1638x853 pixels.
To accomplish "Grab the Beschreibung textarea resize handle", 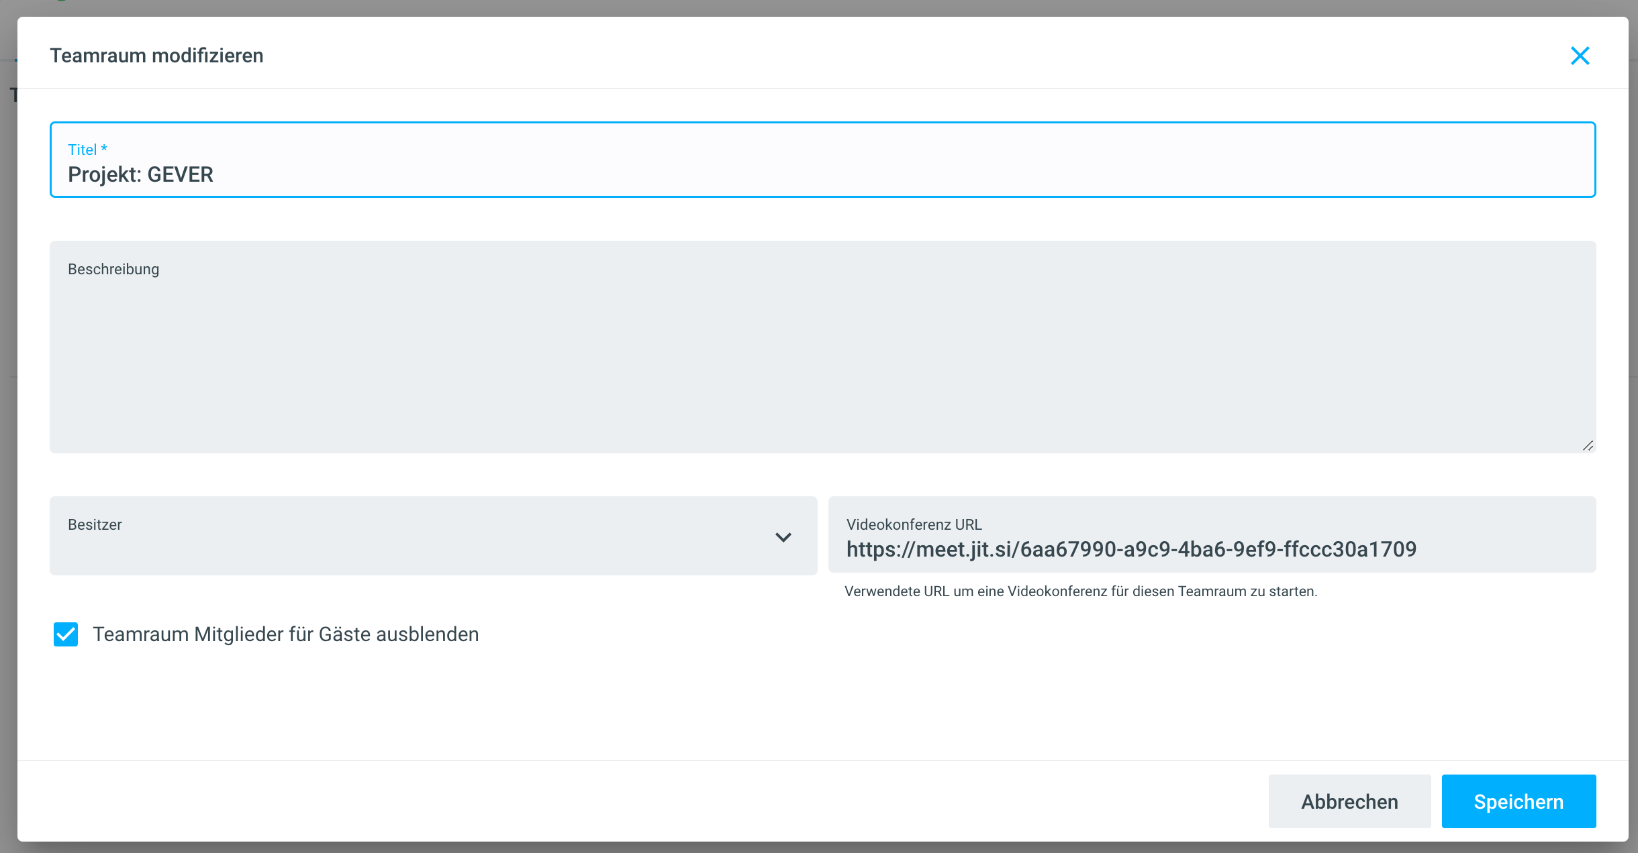I will click(1588, 446).
